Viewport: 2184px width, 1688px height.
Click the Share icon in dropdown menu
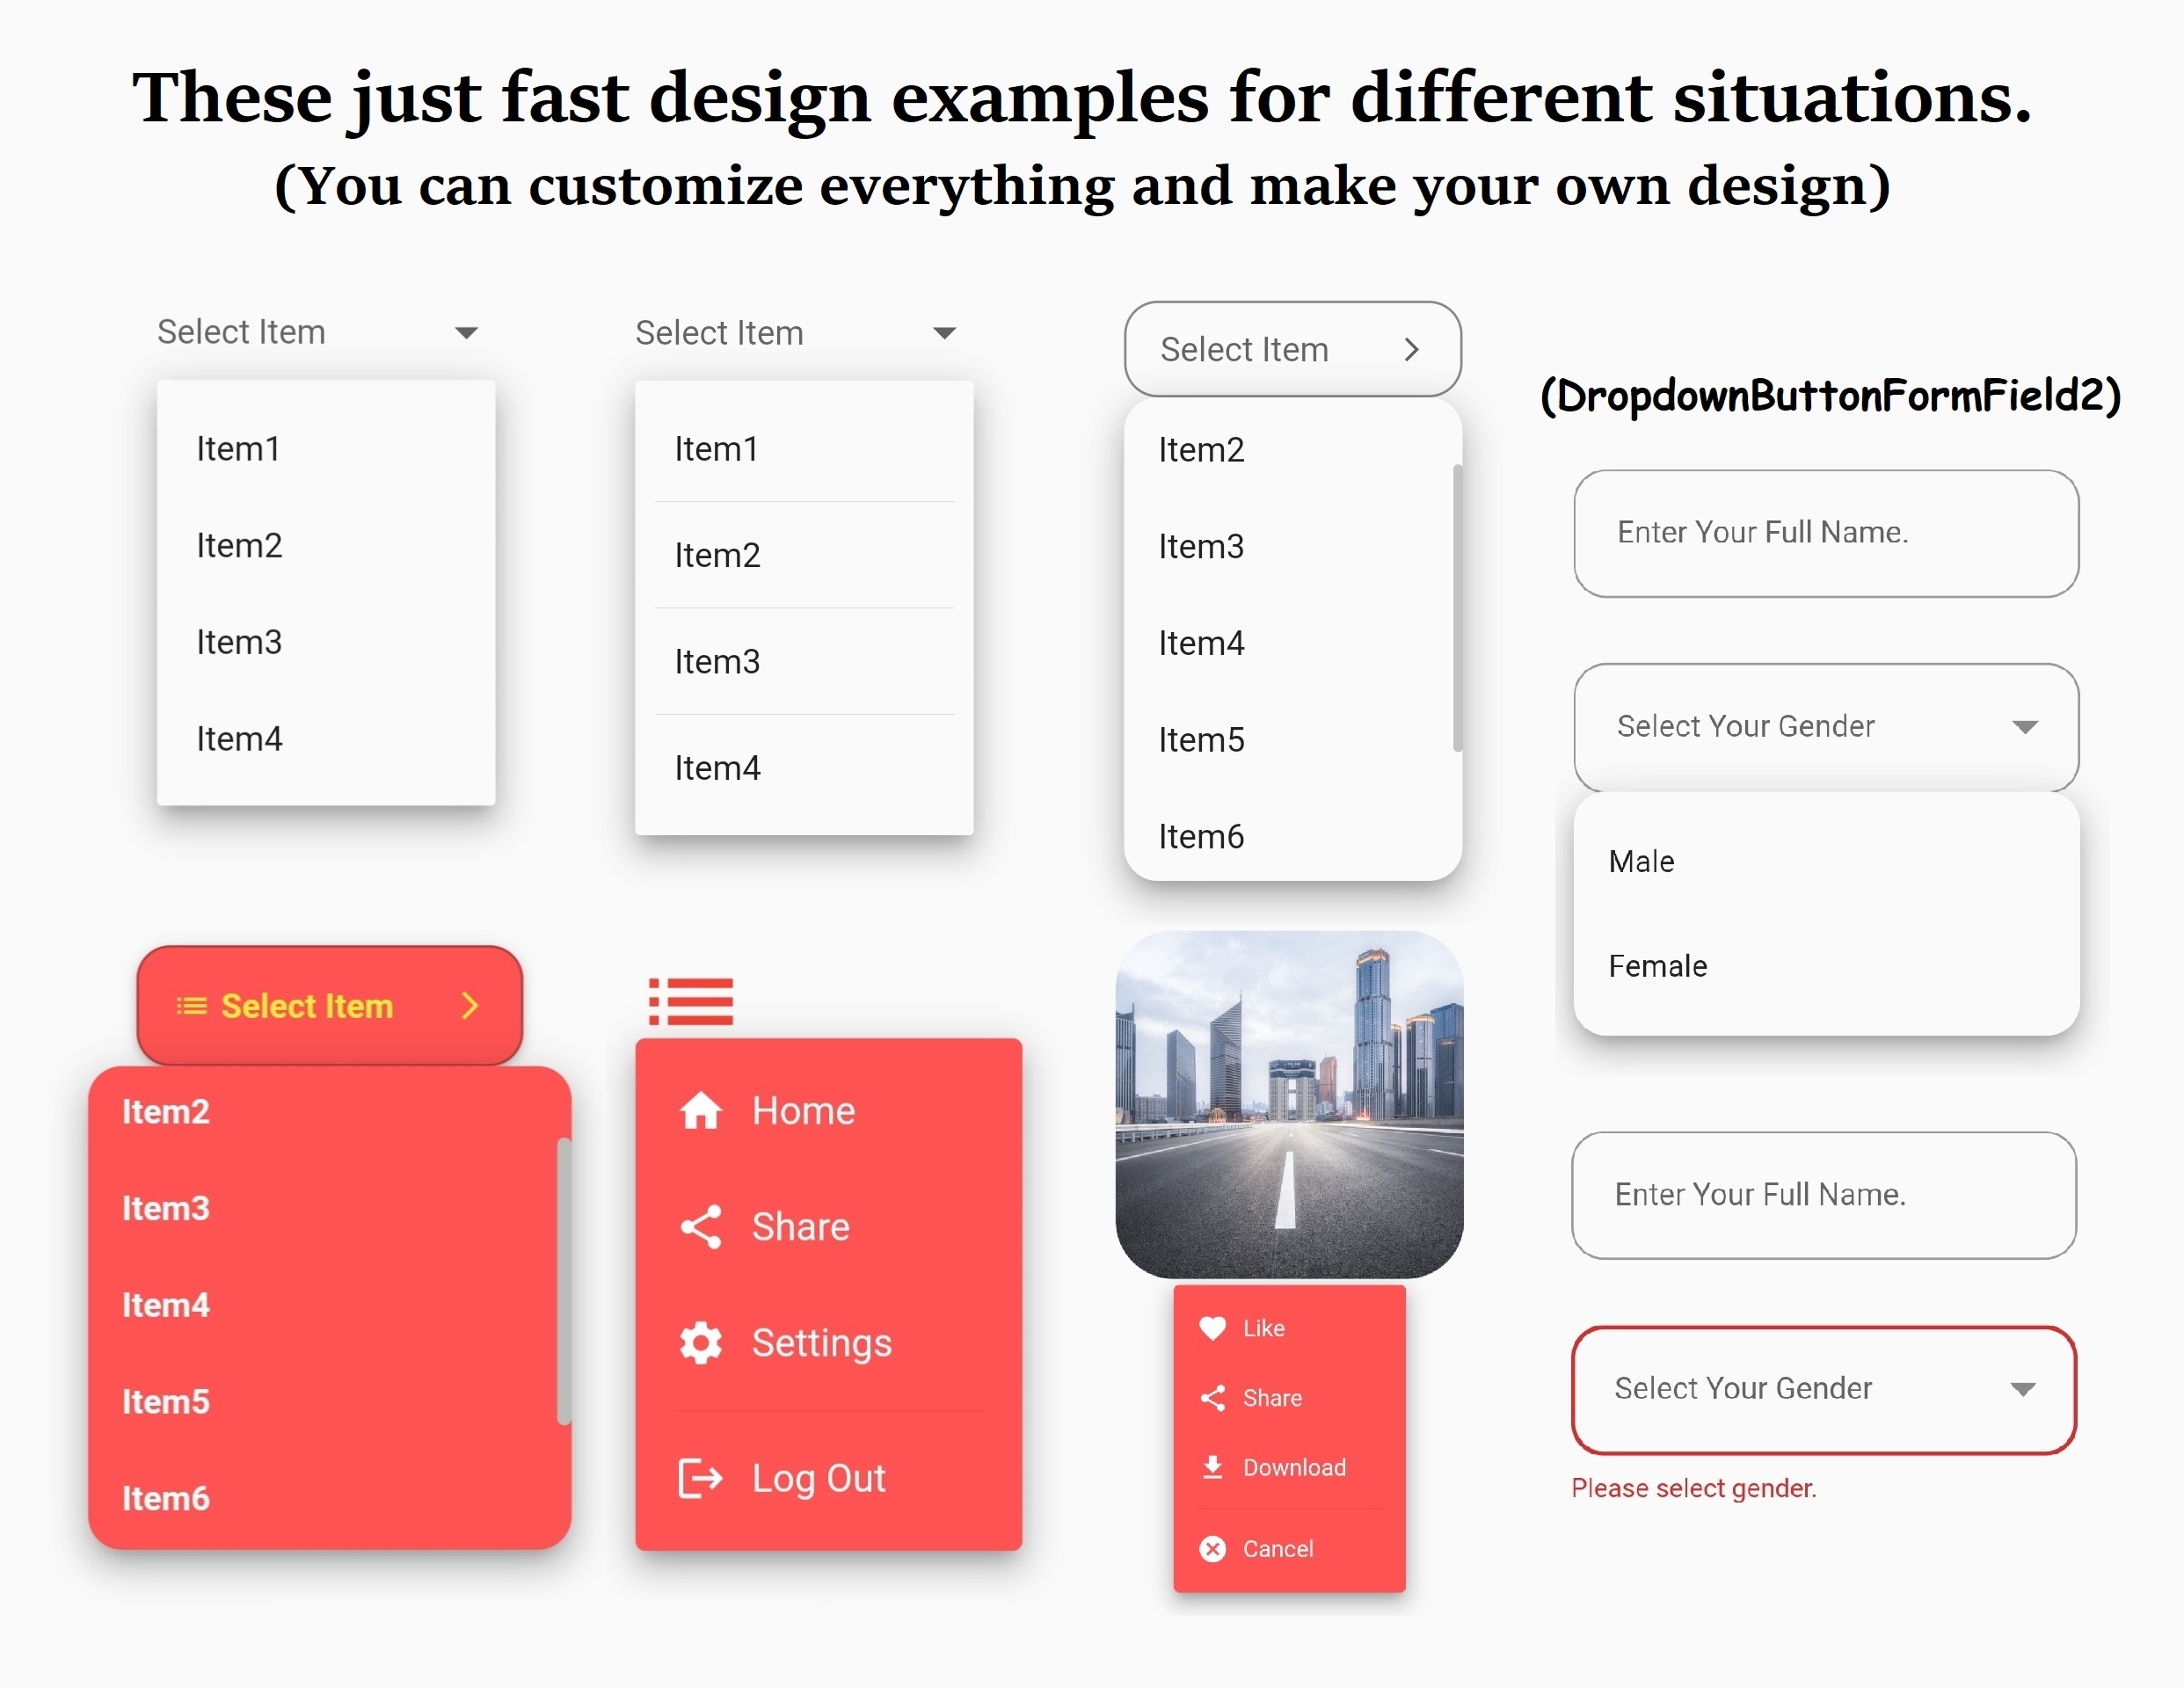(x=700, y=1226)
